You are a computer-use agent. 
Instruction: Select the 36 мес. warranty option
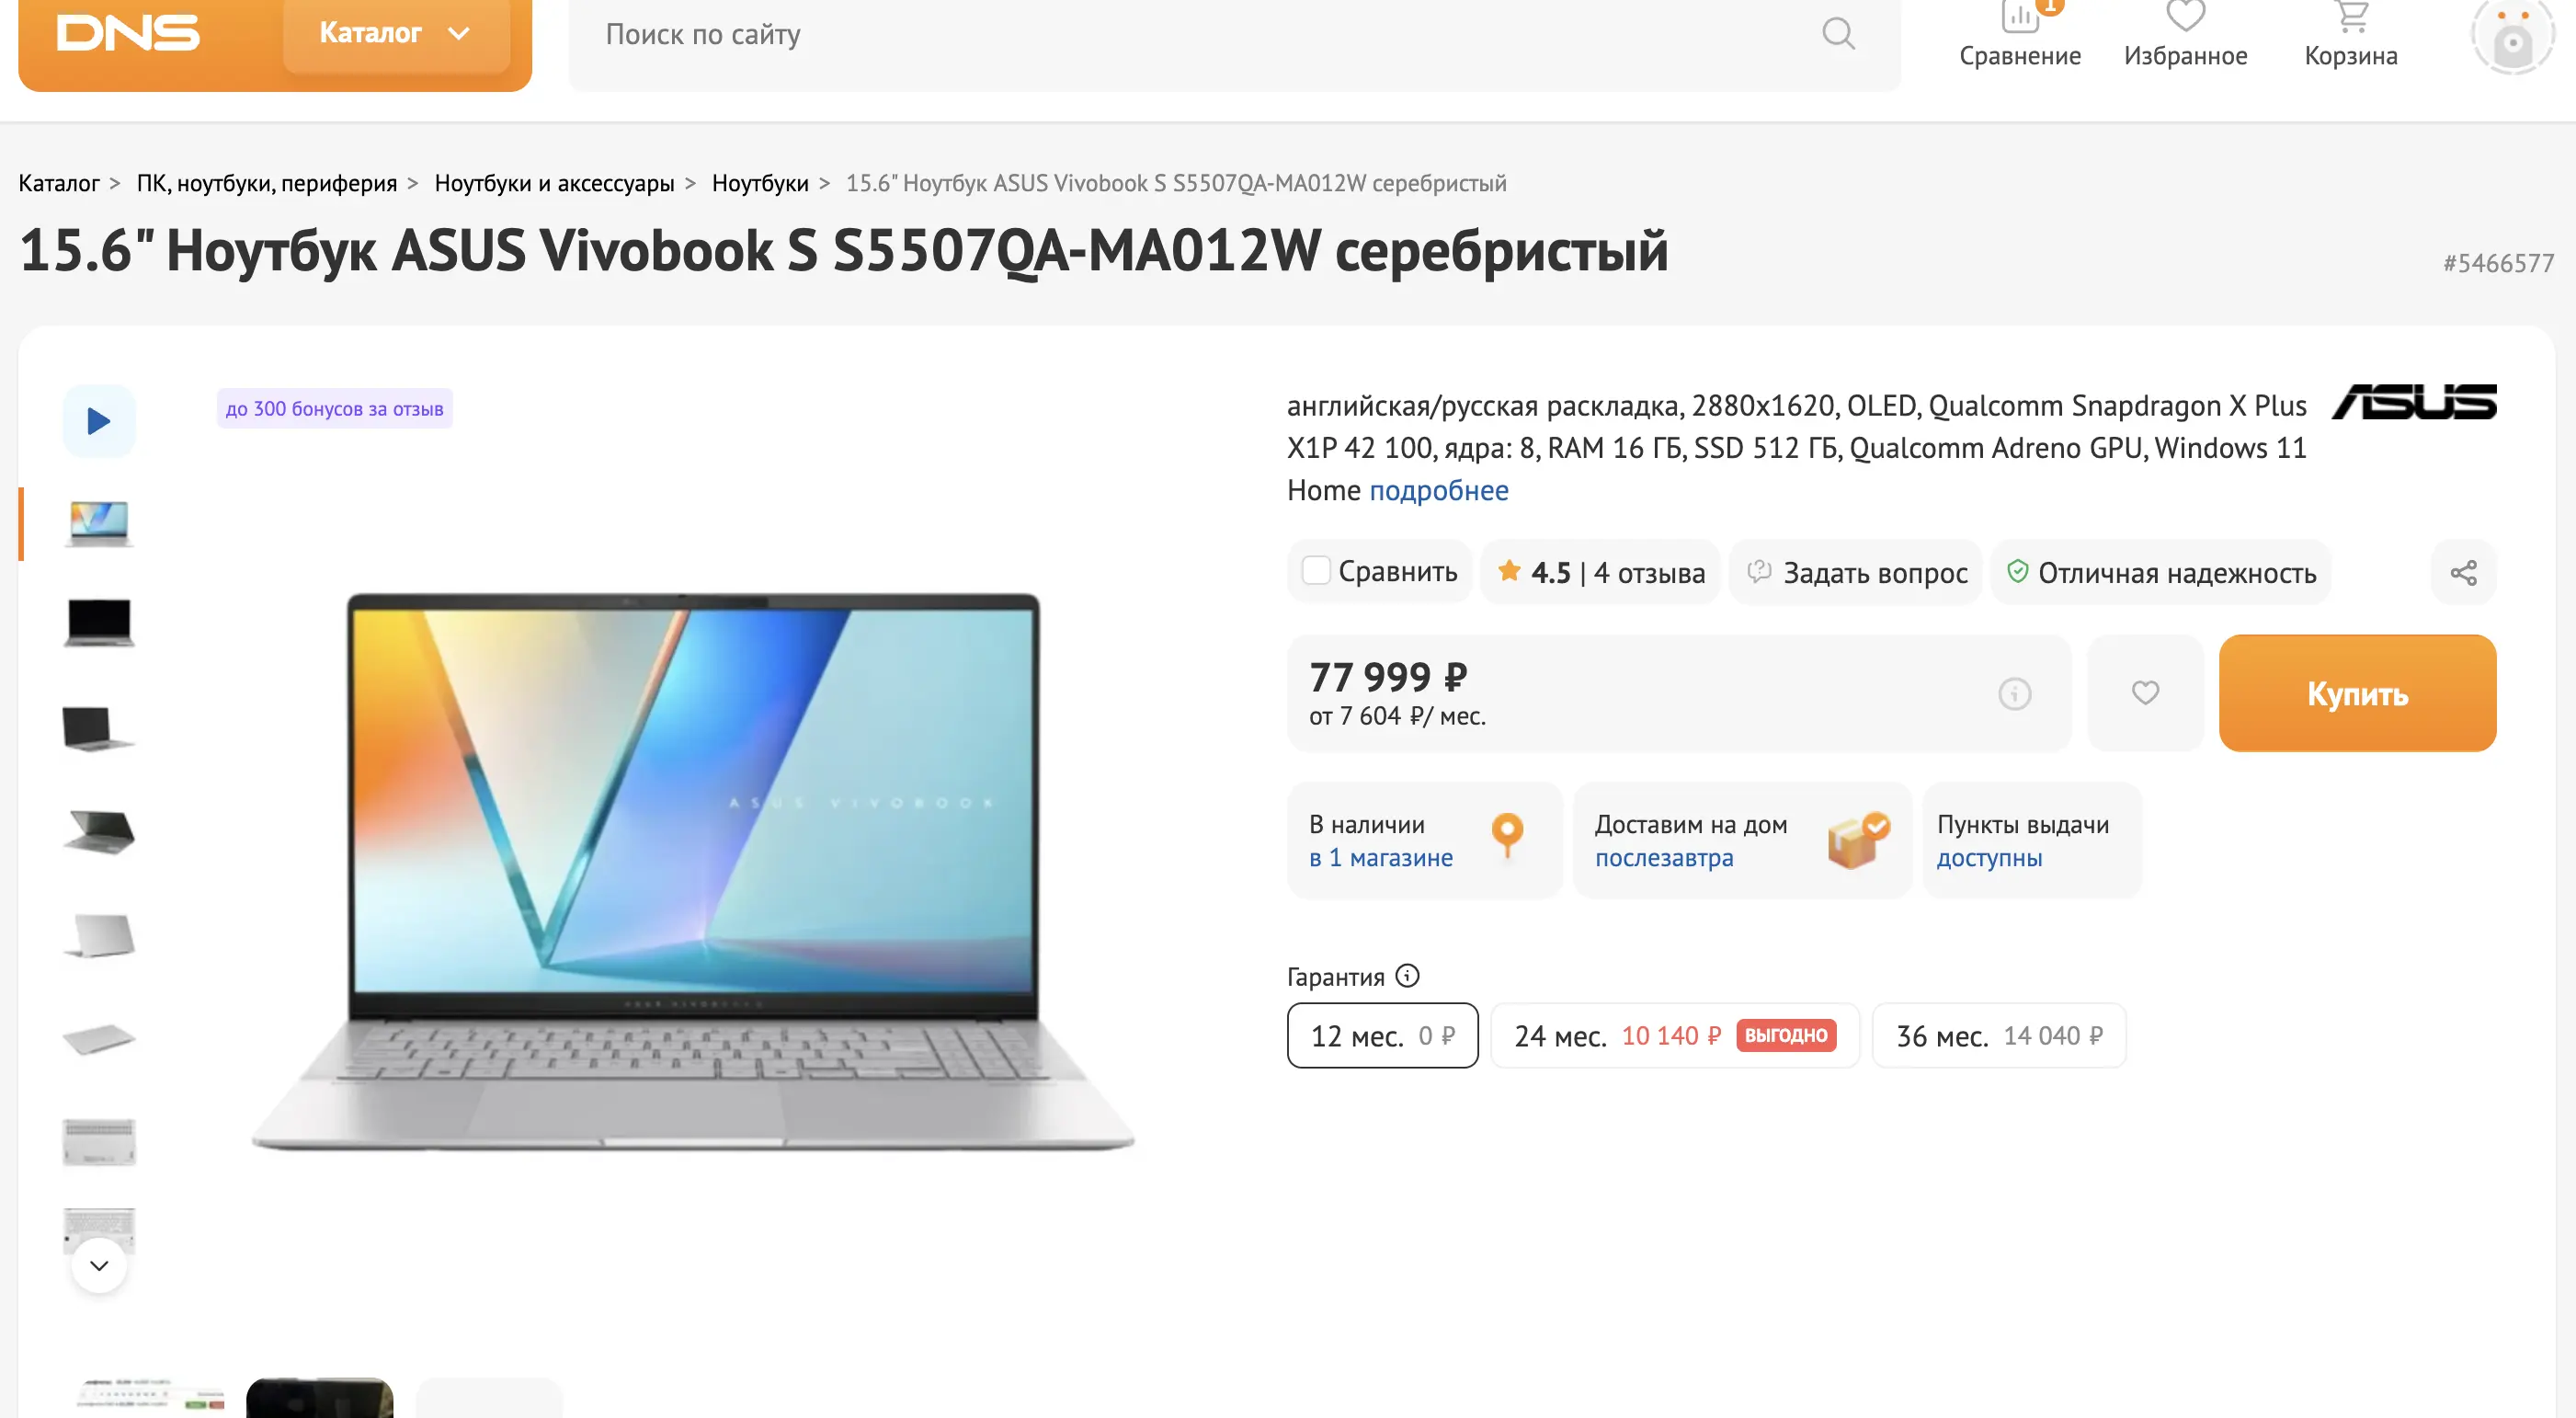(1999, 1036)
